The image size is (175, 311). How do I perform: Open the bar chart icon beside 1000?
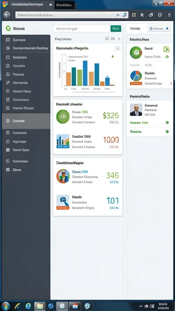(x=63, y=141)
